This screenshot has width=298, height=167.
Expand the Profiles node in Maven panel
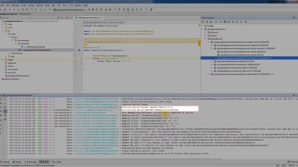(x=202, y=26)
